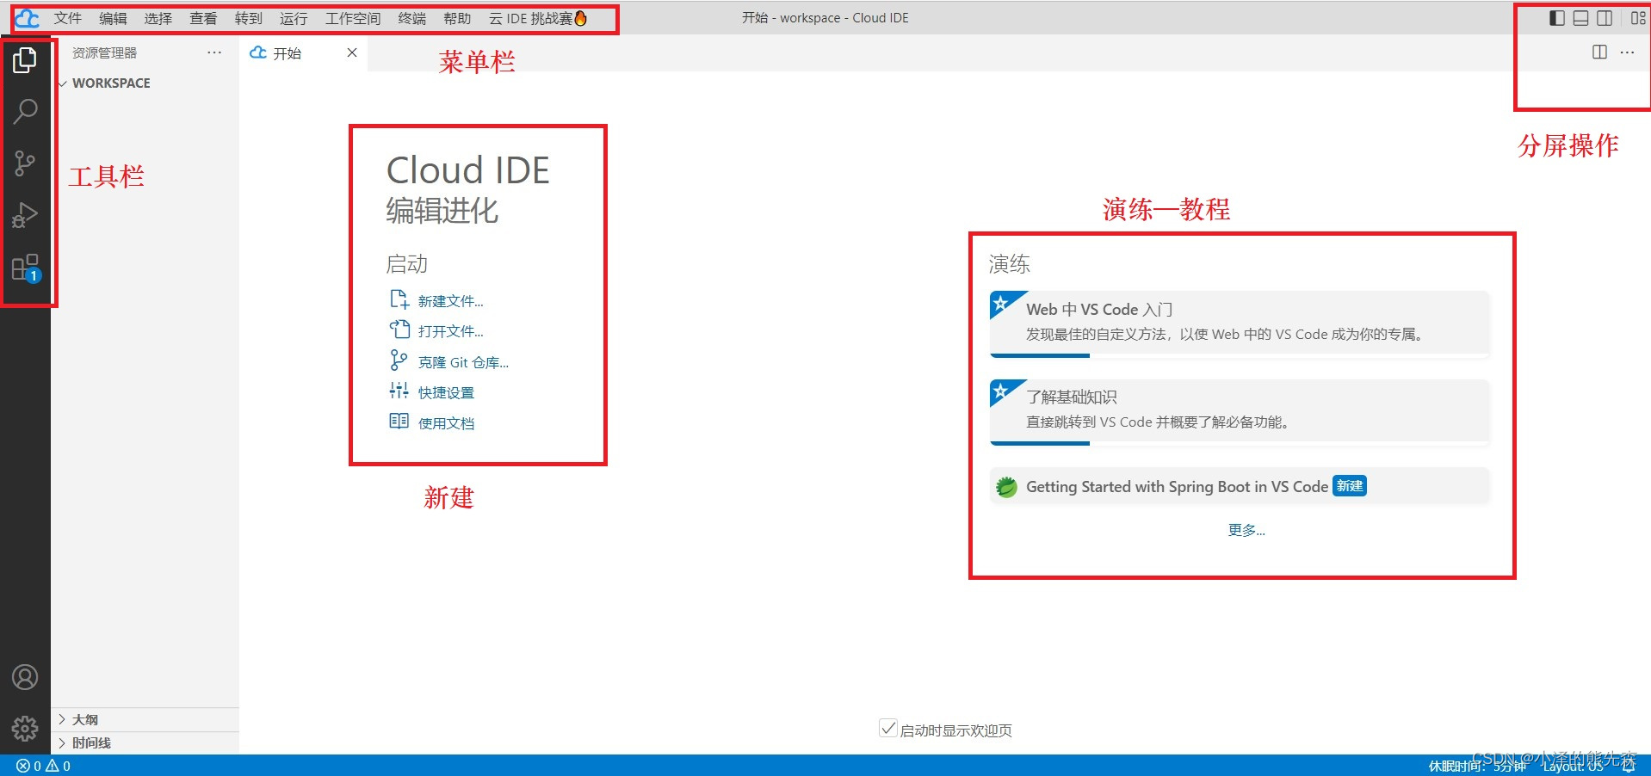The height and width of the screenshot is (776, 1651).
Task: Open notifications bell in status bar
Action: [1629, 766]
